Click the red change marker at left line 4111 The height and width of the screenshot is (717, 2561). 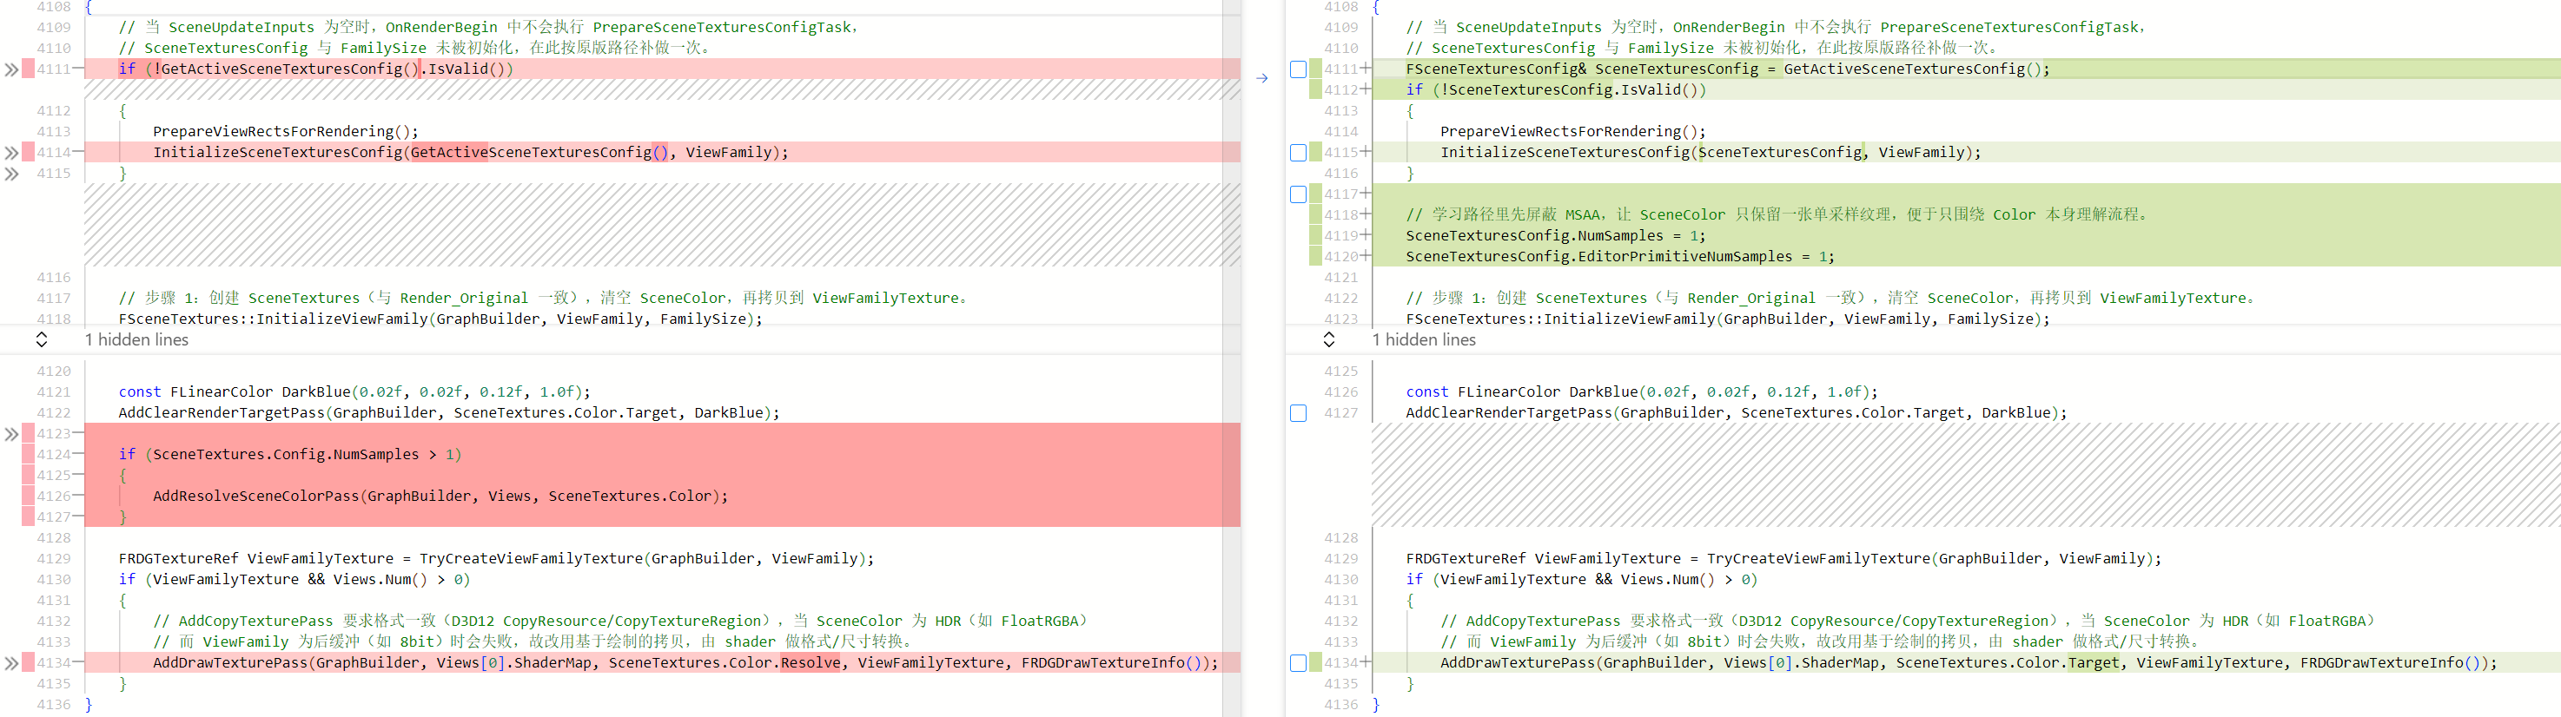click(28, 69)
